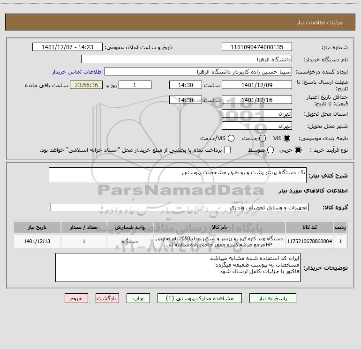Click delivery province field تهران
The height and width of the screenshot is (349, 361).
click(x=257, y=113)
